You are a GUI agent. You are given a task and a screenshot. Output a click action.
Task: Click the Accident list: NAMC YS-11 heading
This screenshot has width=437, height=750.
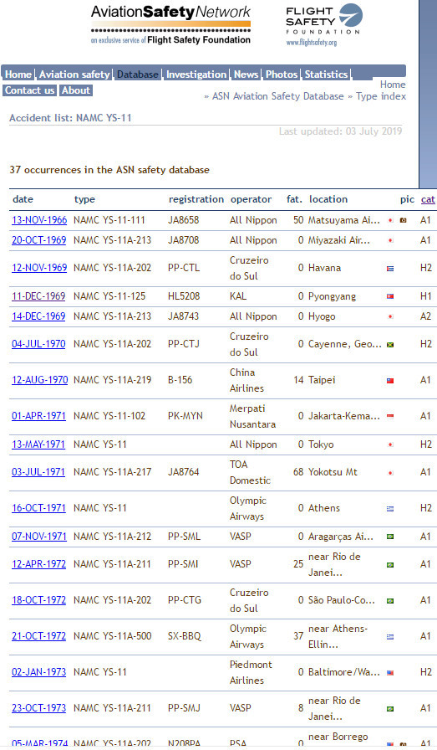click(70, 118)
